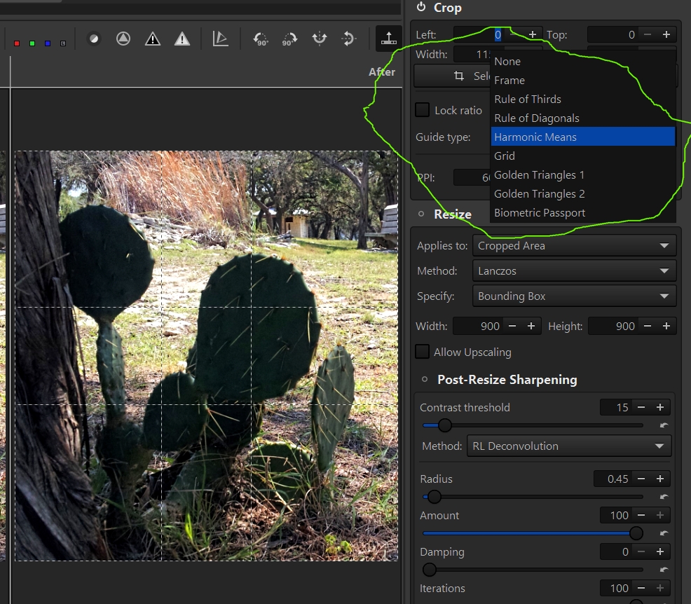Toggle green channel preview
The width and height of the screenshot is (691, 604).
pyautogui.click(x=32, y=43)
